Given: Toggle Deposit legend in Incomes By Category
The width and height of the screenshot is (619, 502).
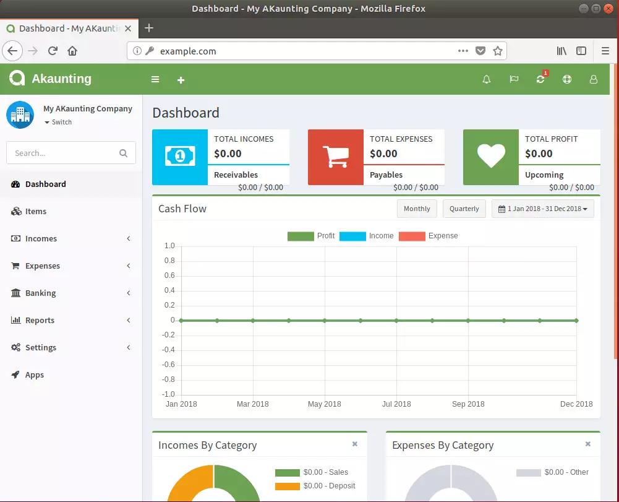Looking at the screenshot, I should (x=315, y=486).
